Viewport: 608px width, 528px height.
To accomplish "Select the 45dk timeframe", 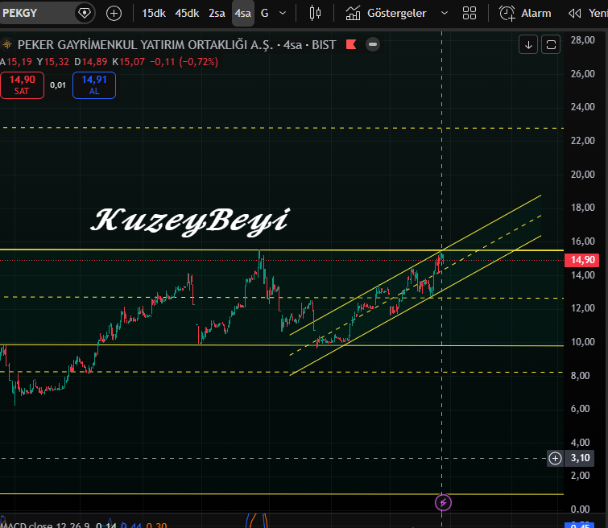I will pos(187,13).
